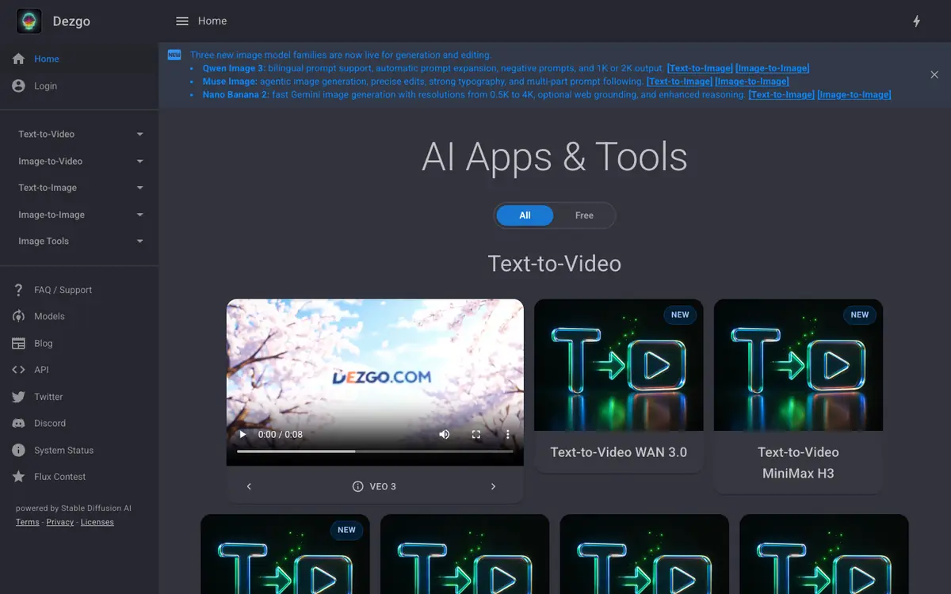Click the lightning bolt icon

(x=917, y=21)
